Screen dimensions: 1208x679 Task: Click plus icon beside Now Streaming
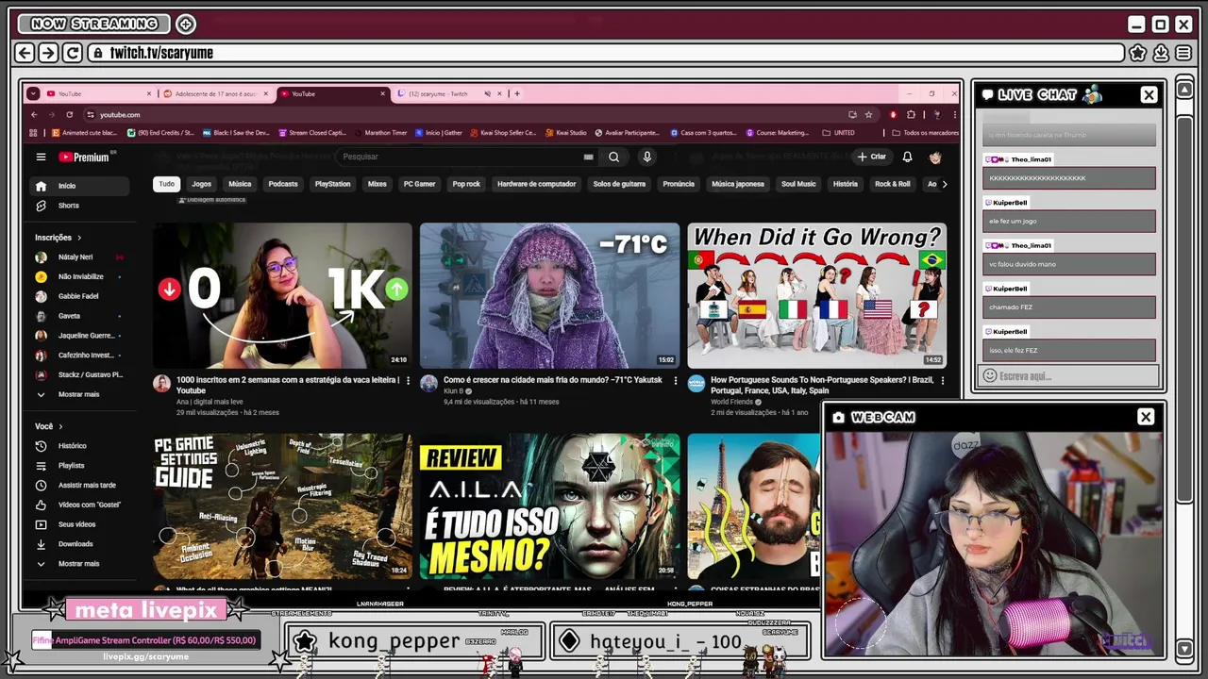pos(186,24)
